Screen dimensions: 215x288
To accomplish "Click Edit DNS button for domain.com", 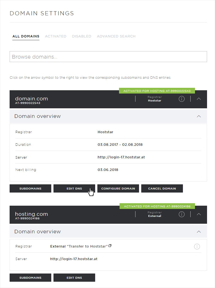I will tap(74, 188).
